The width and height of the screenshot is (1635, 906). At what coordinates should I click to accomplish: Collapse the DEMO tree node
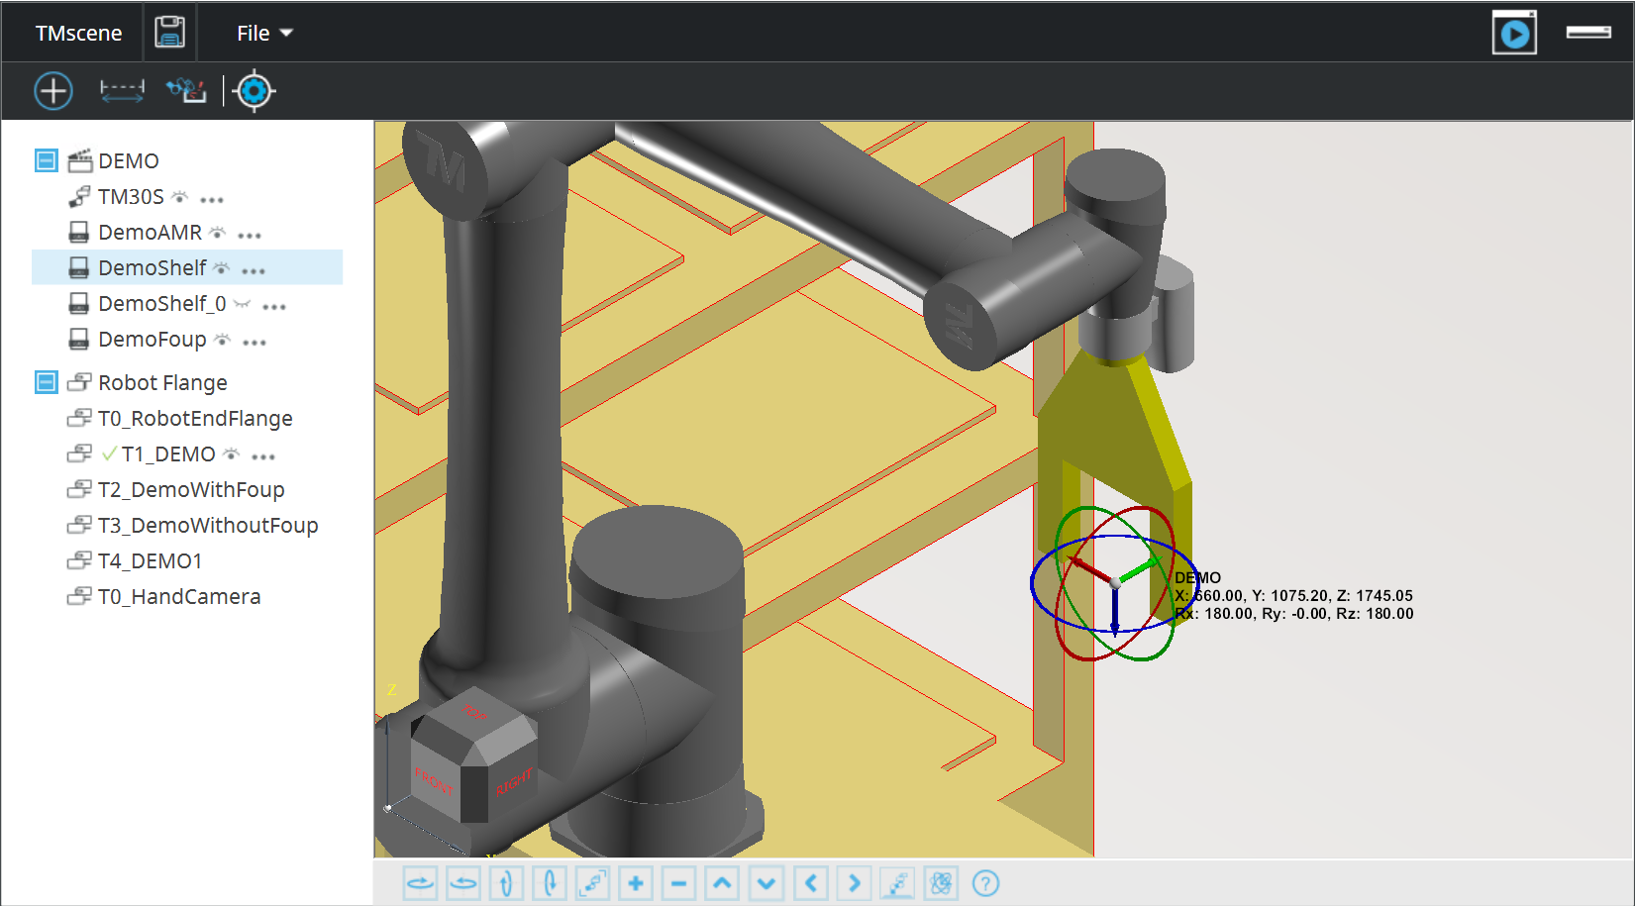click(47, 160)
